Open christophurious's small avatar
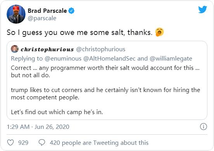214x151 pixels. pos(15,49)
